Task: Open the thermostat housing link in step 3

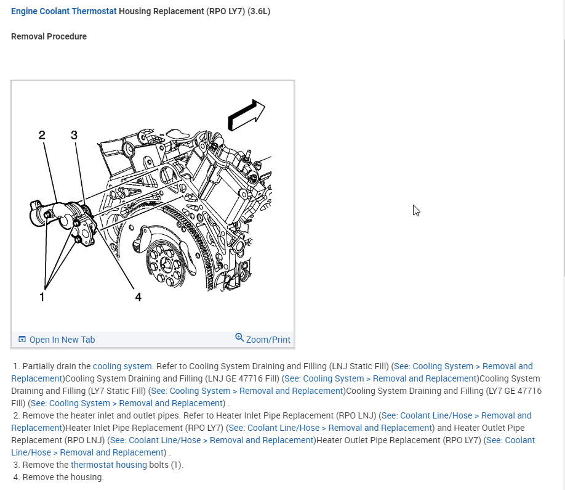Action: (x=109, y=465)
